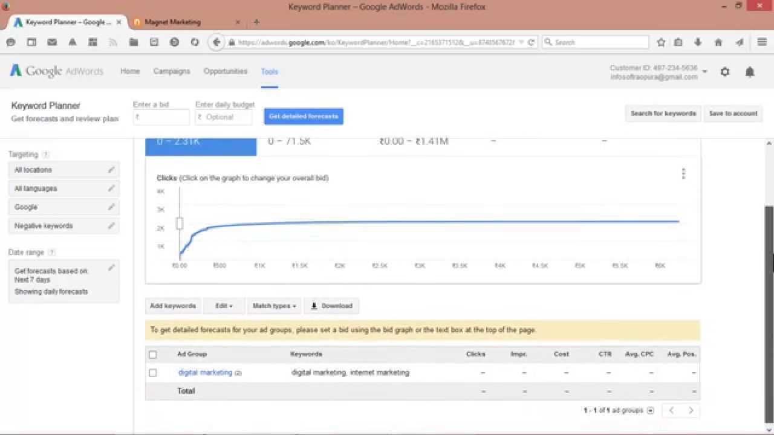
Task: Check the select-all ad groups checkbox
Action: pyautogui.click(x=153, y=355)
